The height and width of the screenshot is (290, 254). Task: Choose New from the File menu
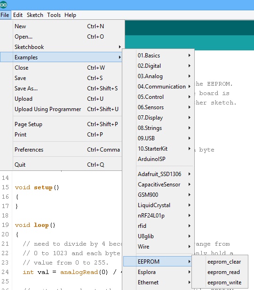tap(61, 26)
